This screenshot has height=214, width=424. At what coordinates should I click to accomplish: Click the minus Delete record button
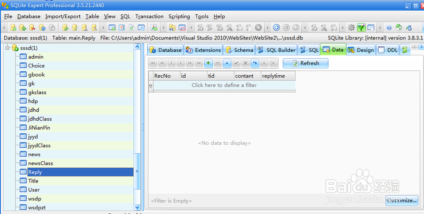tap(218, 63)
